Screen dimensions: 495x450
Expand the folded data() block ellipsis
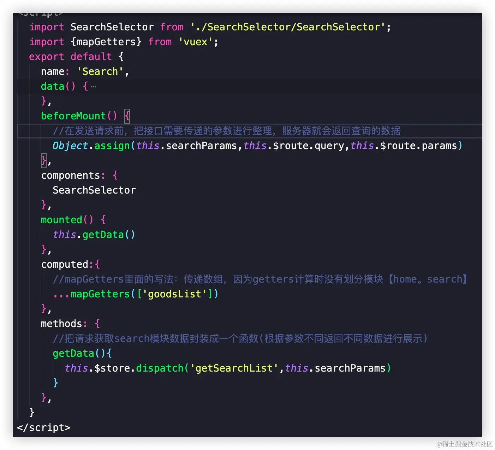93,87
